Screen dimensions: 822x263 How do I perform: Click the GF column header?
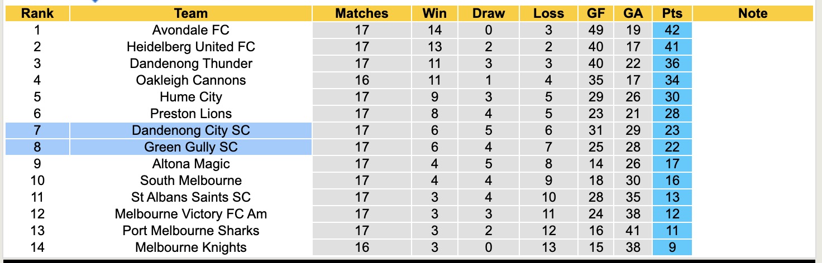(596, 13)
